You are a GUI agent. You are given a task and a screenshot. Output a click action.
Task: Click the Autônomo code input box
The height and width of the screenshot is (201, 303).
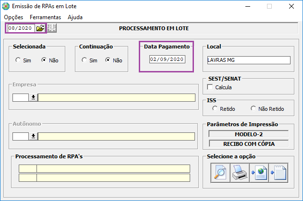[21, 136]
